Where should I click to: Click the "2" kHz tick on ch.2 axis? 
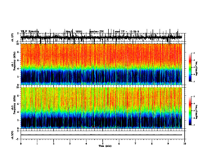pos(18,120)
